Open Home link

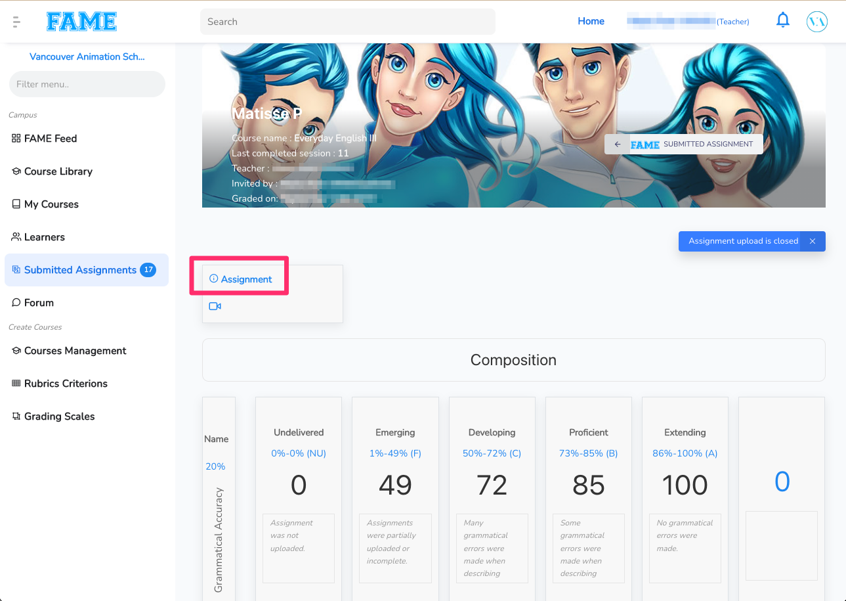coord(591,21)
